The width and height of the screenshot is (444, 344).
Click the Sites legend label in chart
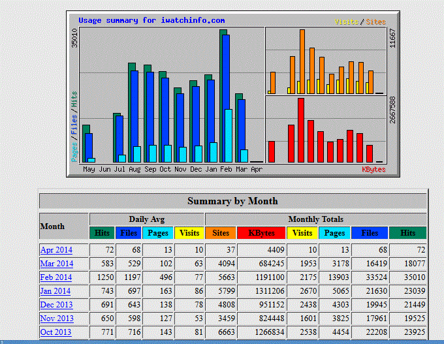tap(375, 22)
